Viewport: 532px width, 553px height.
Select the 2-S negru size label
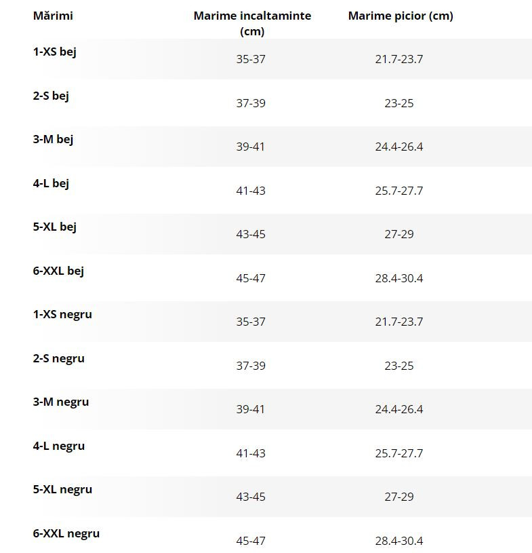59,359
